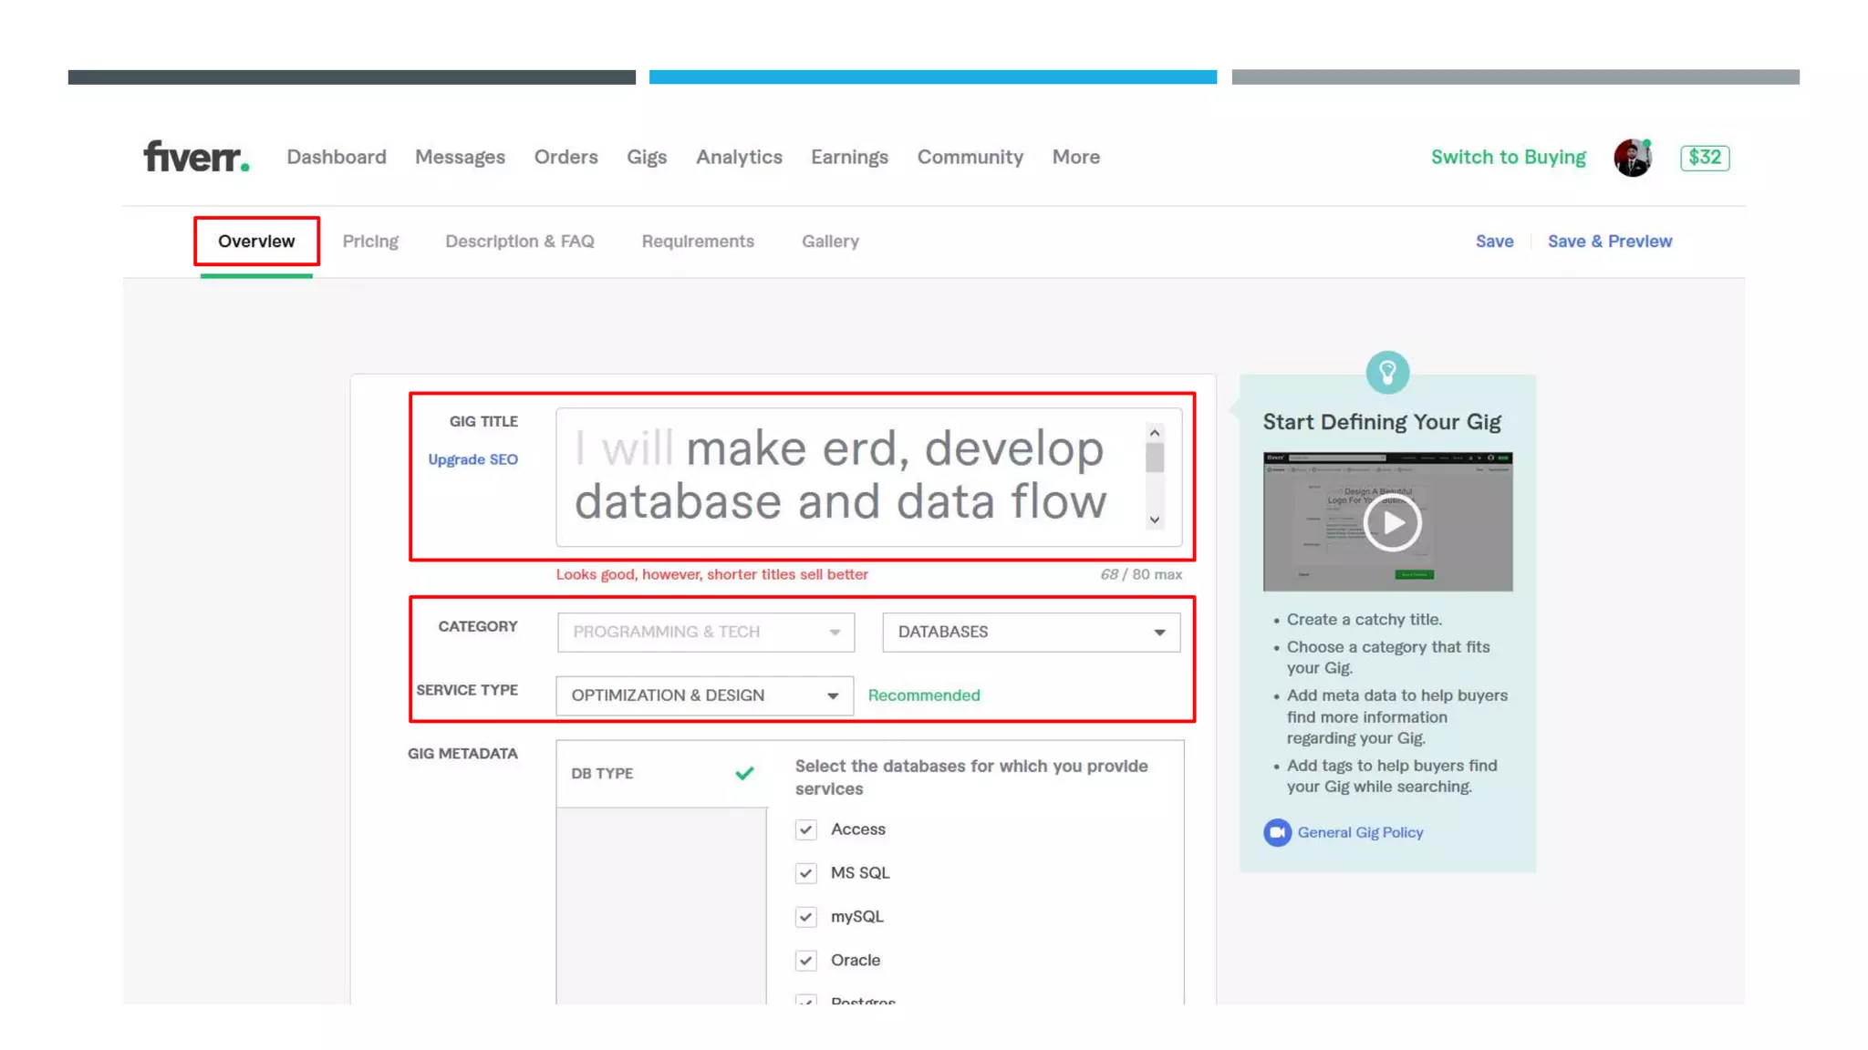The image size is (1868, 1050).
Task: Click the DB TYPE green checkmark
Action: (x=744, y=773)
